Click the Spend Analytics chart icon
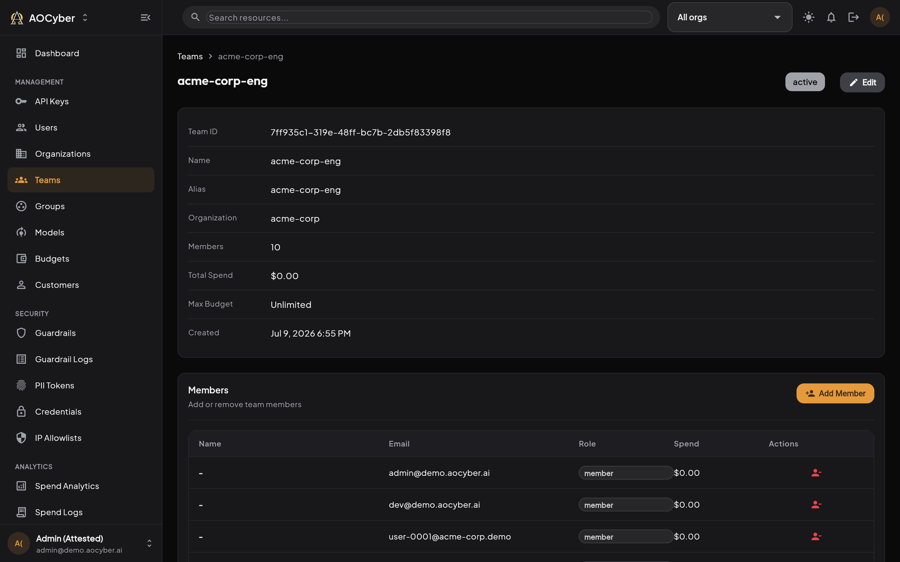Image resolution: width=900 pixels, height=562 pixels. tap(21, 486)
